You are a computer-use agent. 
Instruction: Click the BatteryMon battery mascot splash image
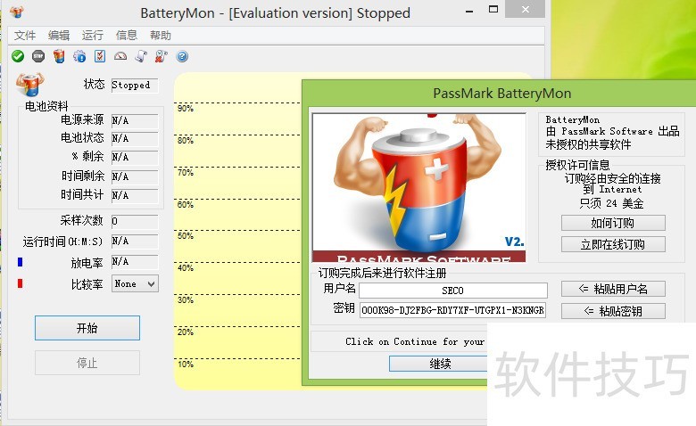(x=419, y=187)
